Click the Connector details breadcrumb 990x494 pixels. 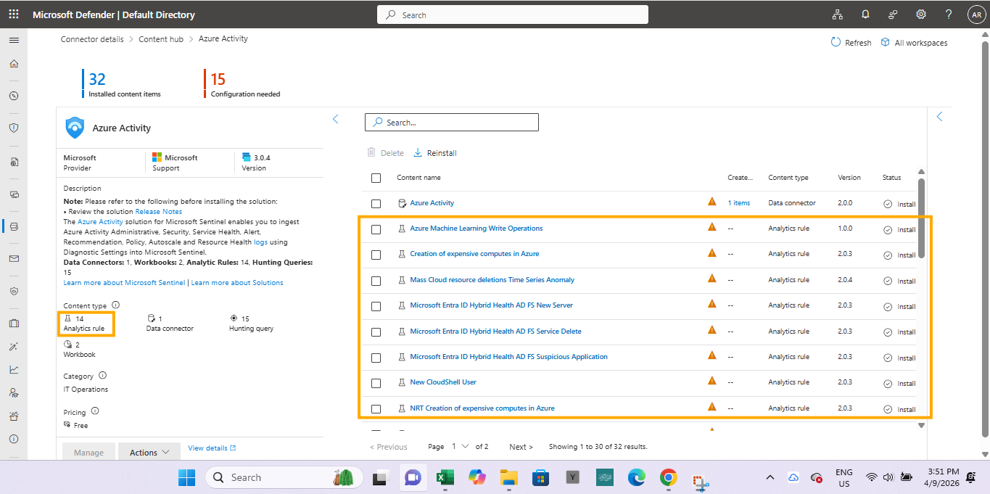(x=92, y=39)
